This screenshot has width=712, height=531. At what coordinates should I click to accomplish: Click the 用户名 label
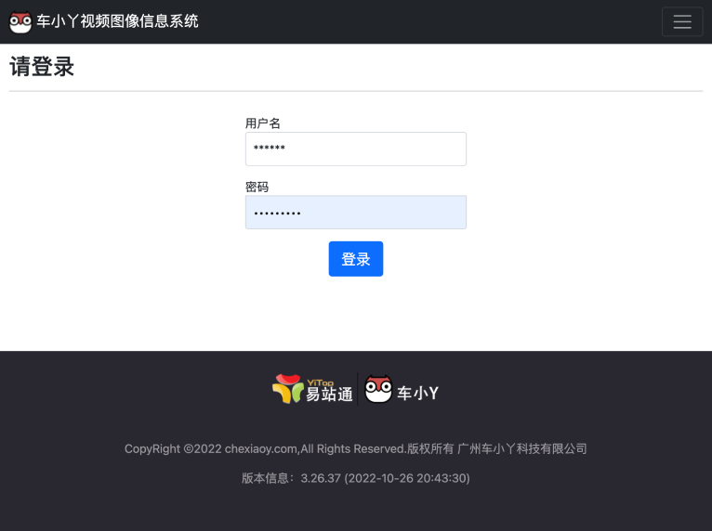point(262,123)
